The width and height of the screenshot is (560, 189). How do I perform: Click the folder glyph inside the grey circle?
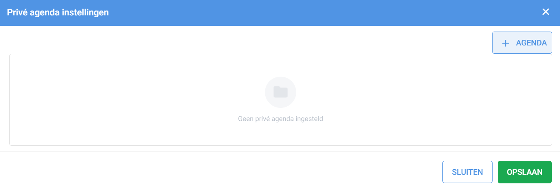coord(280,92)
